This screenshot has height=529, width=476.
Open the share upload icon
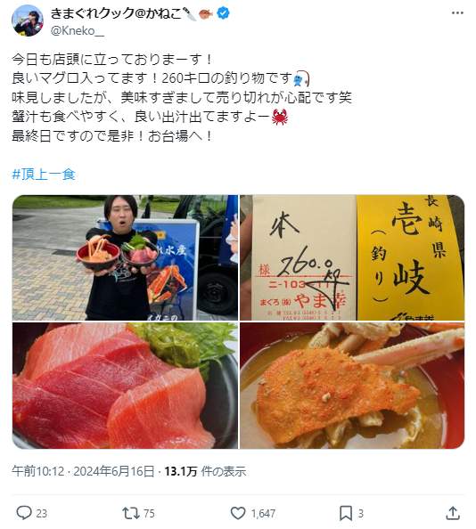click(x=453, y=513)
